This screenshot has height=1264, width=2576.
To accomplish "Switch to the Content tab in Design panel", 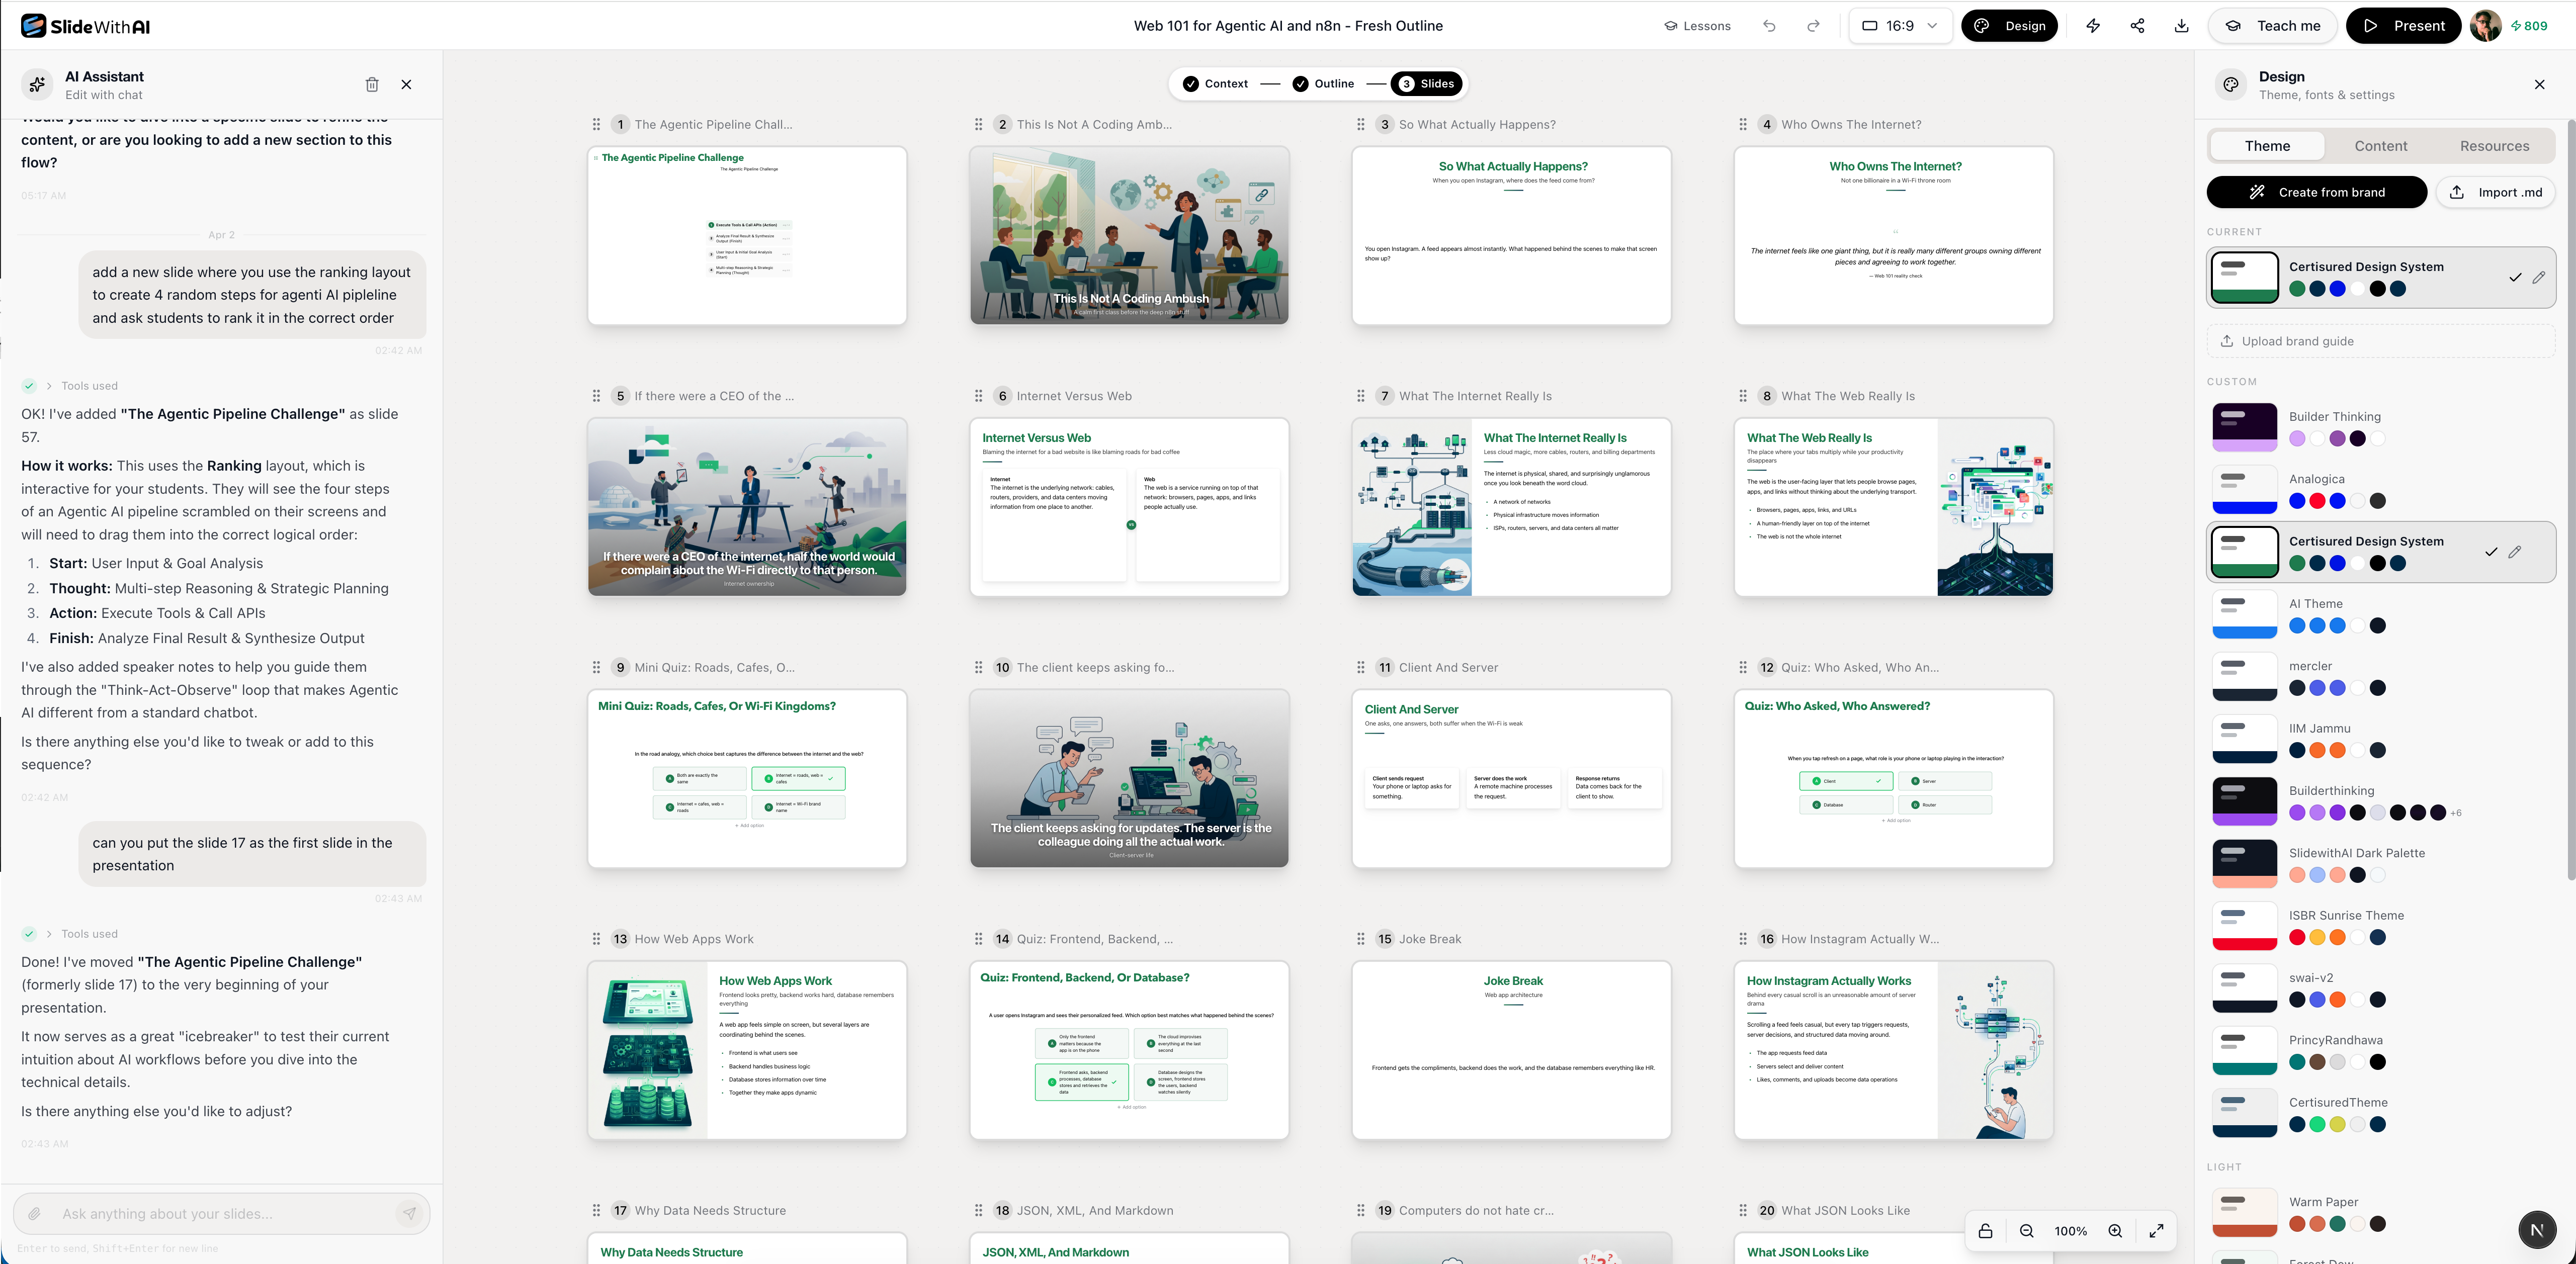I will coord(2381,145).
